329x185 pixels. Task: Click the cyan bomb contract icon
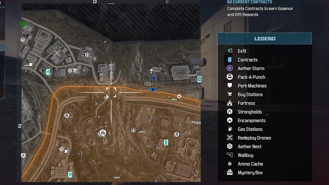tap(166, 142)
